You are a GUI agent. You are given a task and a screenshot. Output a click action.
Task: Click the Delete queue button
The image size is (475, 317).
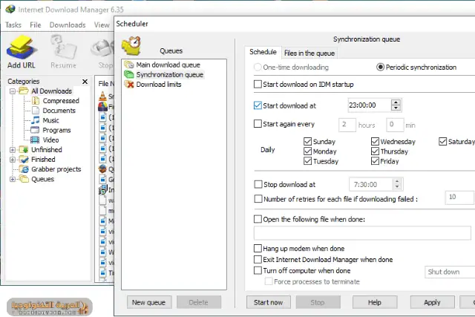click(198, 302)
